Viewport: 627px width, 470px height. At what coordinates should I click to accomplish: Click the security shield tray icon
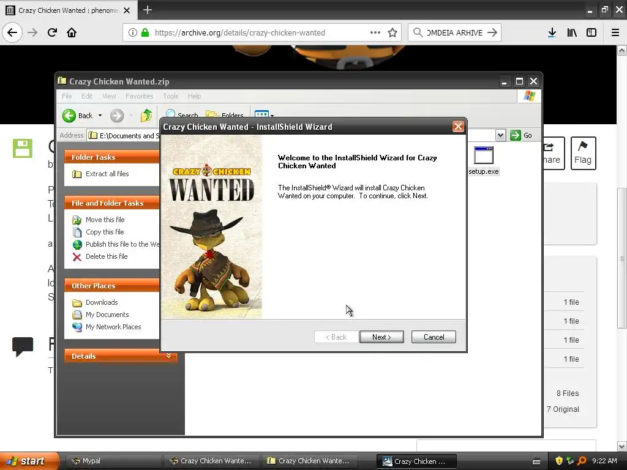click(559, 461)
